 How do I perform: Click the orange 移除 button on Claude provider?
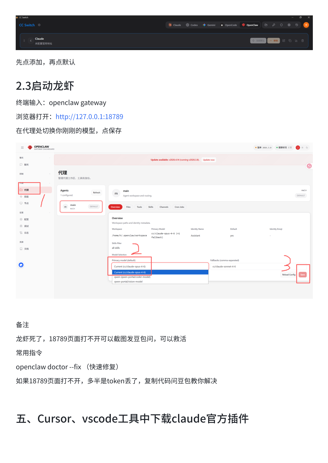click(x=274, y=41)
